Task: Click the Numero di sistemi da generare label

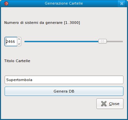Action: click(33, 23)
